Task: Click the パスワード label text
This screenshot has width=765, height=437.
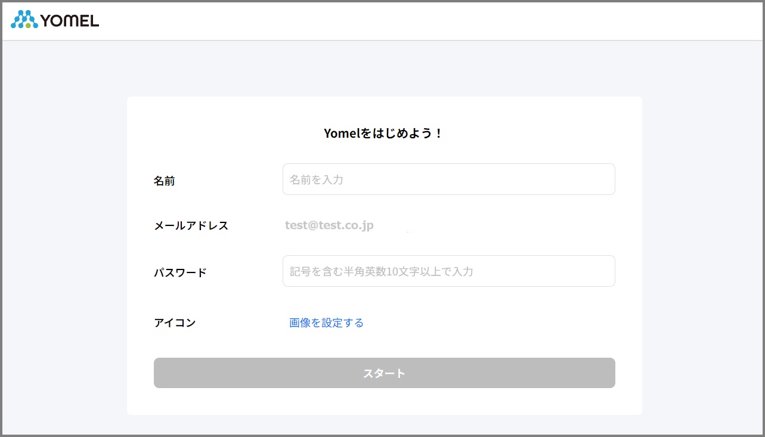Action: pos(180,272)
